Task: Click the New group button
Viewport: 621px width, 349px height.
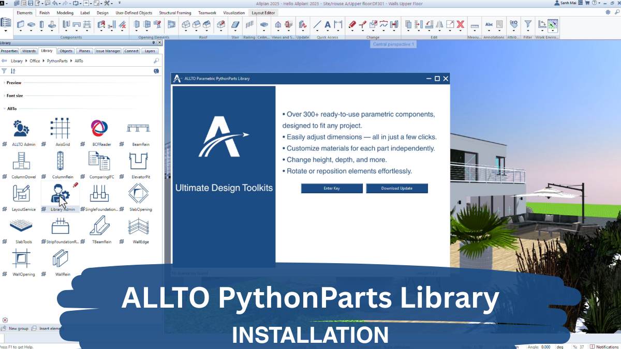Action: click(15, 328)
